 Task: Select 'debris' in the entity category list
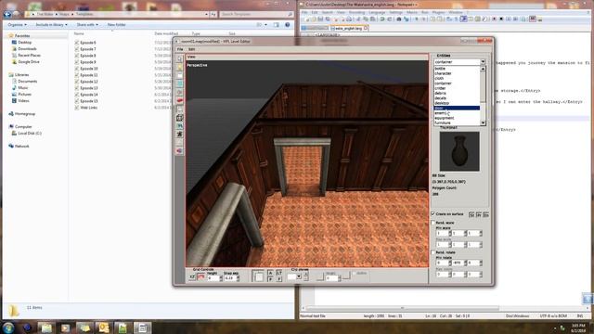pyautogui.click(x=457, y=93)
